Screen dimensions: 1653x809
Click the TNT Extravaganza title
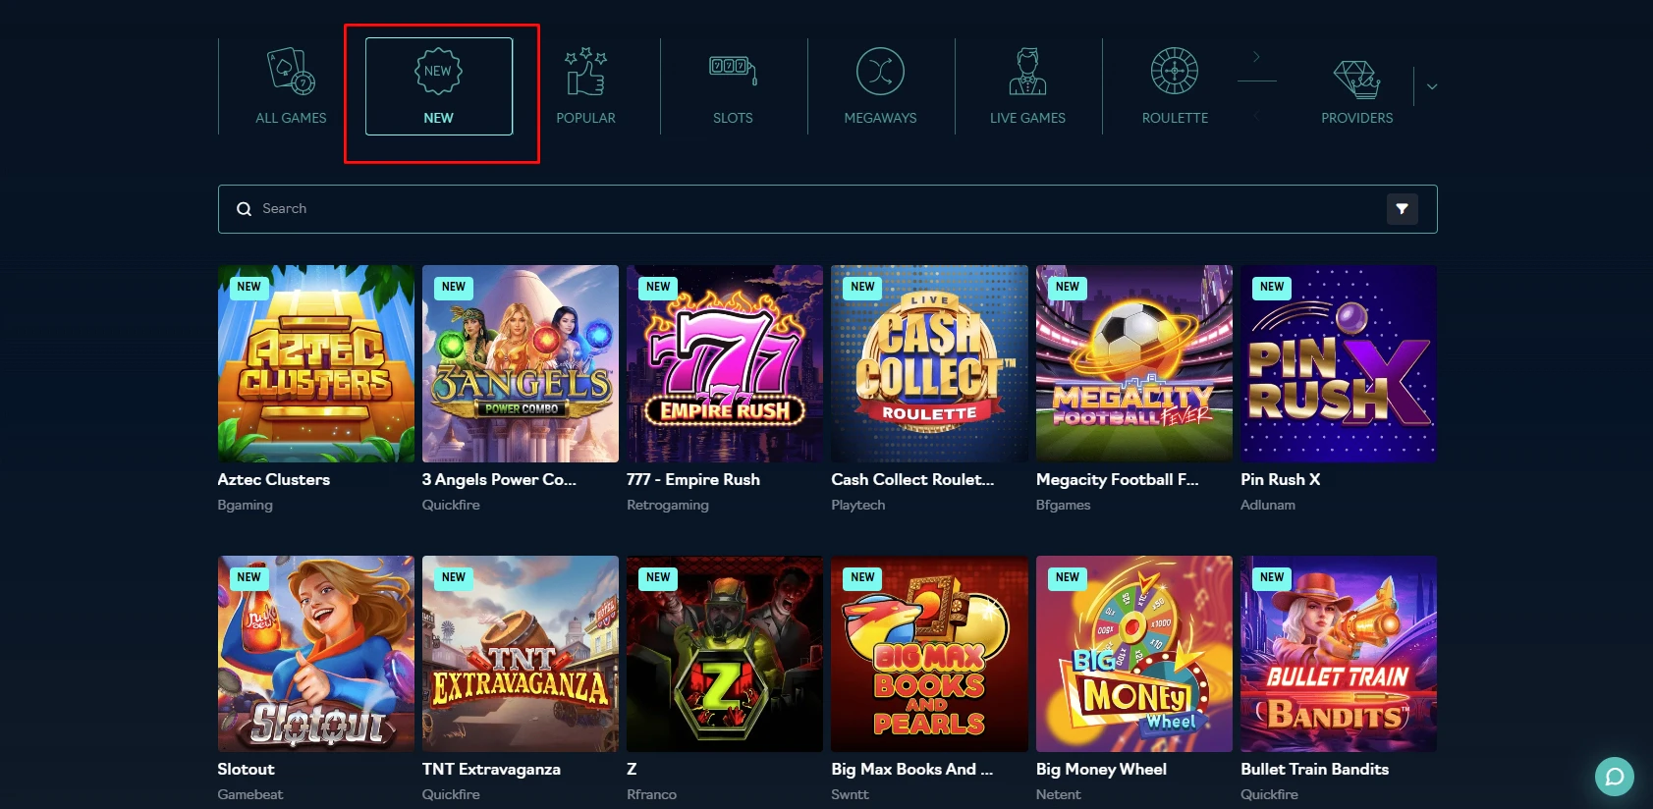[491, 769]
